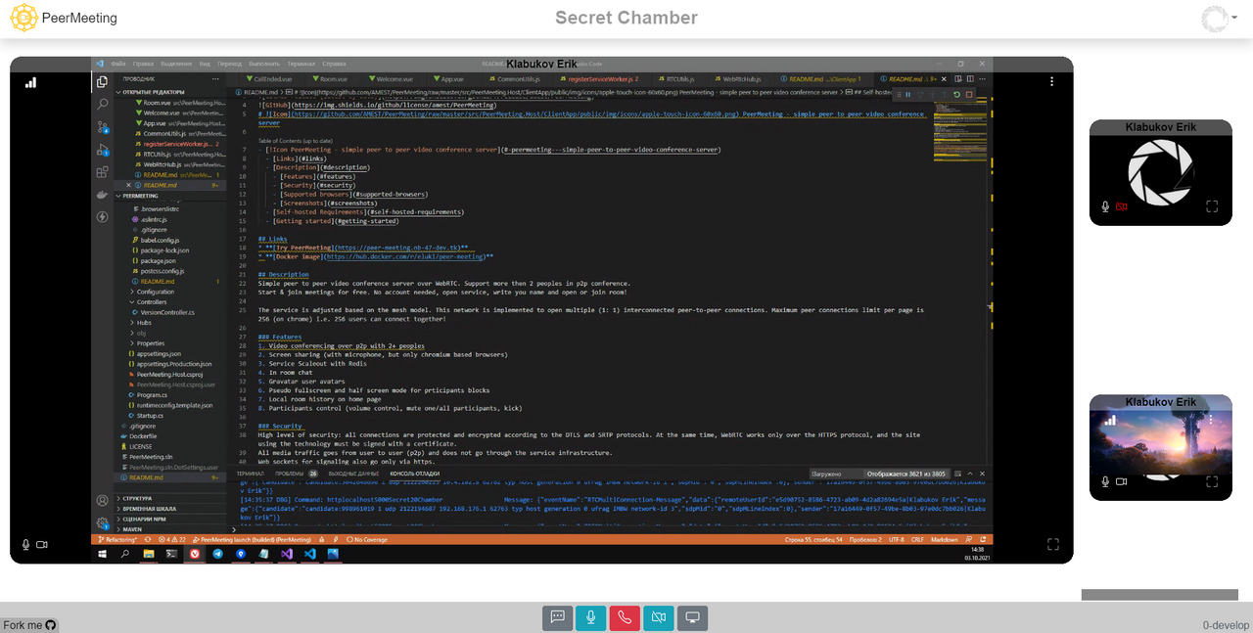This screenshot has width=1253, height=633.
Task: Switch to the ПРОБЛЕМЫ panel tab
Action: point(290,474)
